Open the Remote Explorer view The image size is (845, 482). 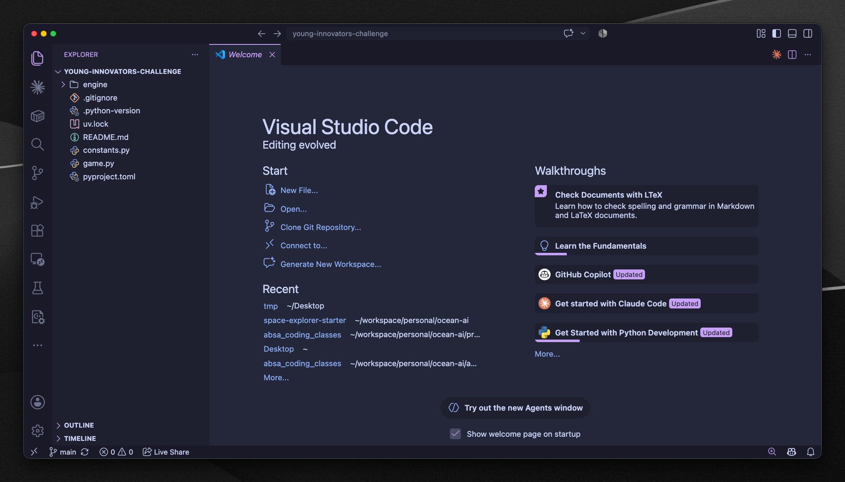tap(37, 259)
